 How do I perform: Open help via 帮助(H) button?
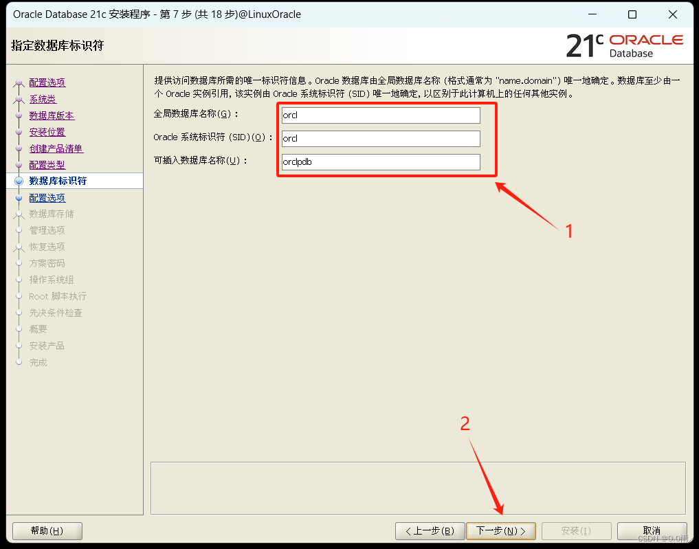click(47, 530)
